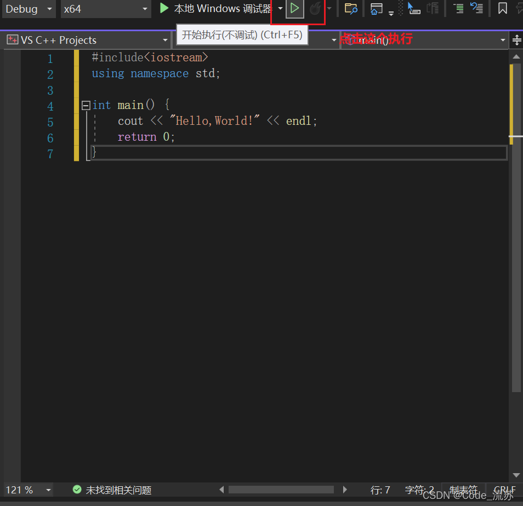The width and height of the screenshot is (523, 506).
Task: Click the endl token in line 5
Action: coord(299,121)
